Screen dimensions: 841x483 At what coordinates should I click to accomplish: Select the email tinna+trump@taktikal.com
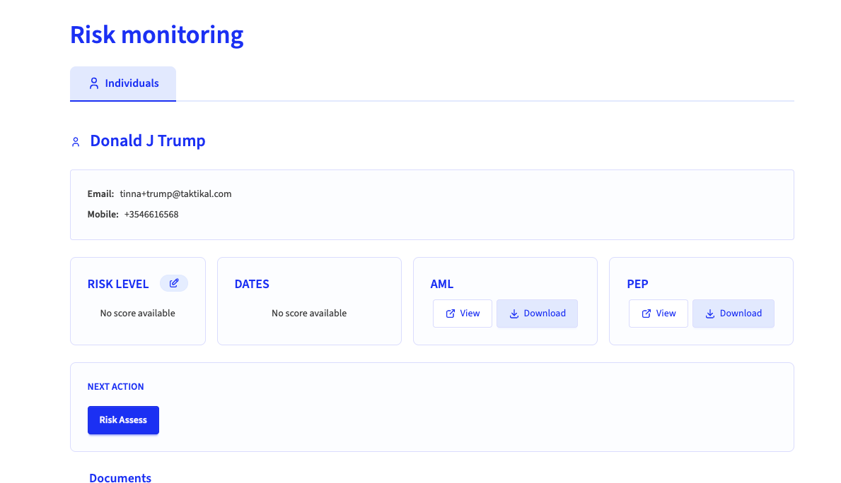pos(175,194)
